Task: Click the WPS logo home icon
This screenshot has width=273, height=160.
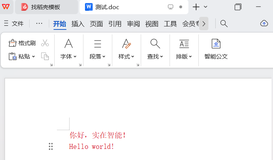Action: click(x=7, y=7)
